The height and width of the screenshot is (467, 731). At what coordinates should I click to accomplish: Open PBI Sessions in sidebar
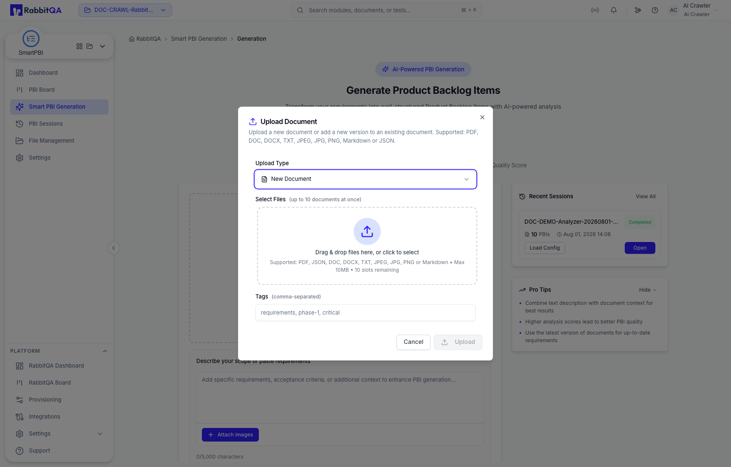[59, 124]
